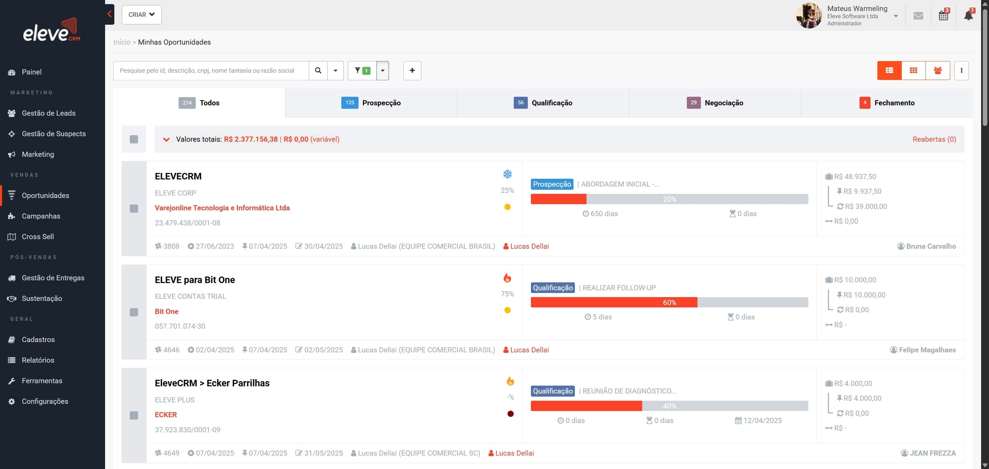Open the notifications bell icon
This screenshot has width=989, height=469.
click(969, 15)
